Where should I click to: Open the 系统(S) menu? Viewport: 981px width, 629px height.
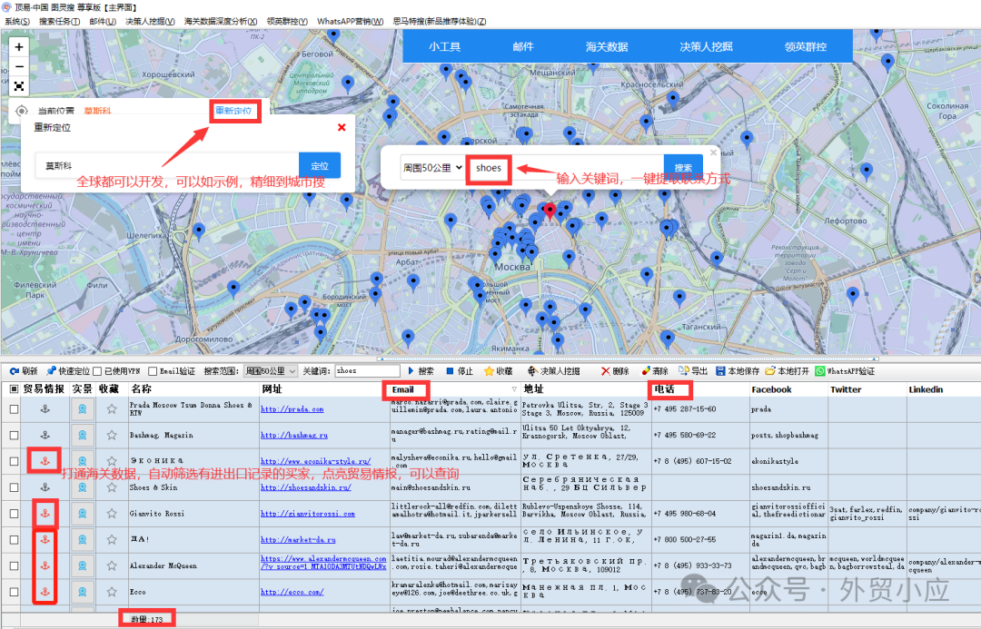17,21
